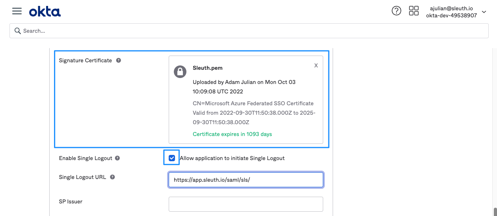The width and height of the screenshot is (497, 216).
Task: Open user menu via ajulian@sleuth.io
Action: coord(451,8)
